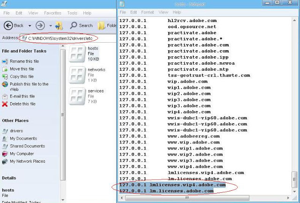This screenshot has width=300, height=203.
Task: Collapse Other Places section header
Action: [x=15, y=121]
